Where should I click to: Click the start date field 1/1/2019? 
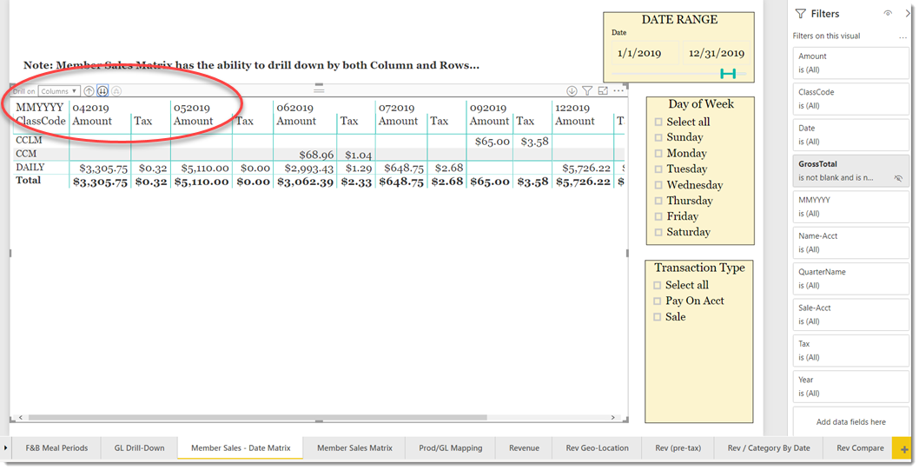pos(646,53)
